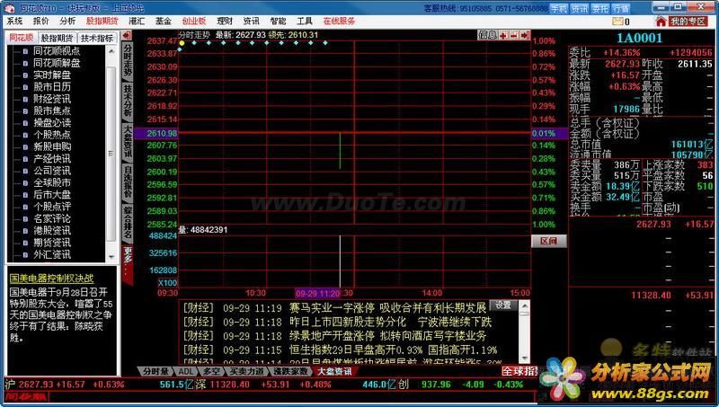The width and height of the screenshot is (719, 407).
Task: Open the 个股点评 tree item
Action: 52,207
